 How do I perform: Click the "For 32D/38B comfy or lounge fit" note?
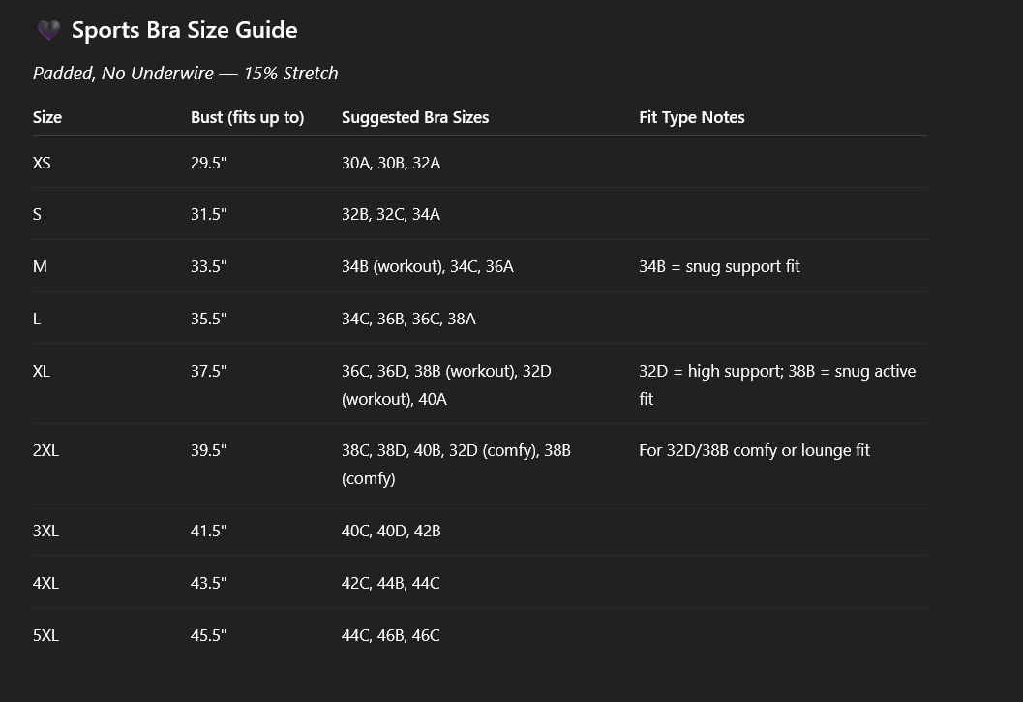point(754,450)
